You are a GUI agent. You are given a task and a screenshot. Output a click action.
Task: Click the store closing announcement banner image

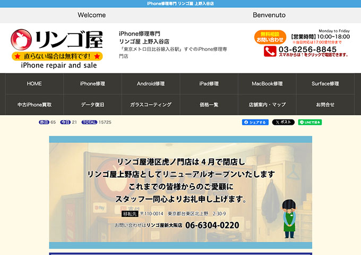pyautogui.click(x=180, y=192)
